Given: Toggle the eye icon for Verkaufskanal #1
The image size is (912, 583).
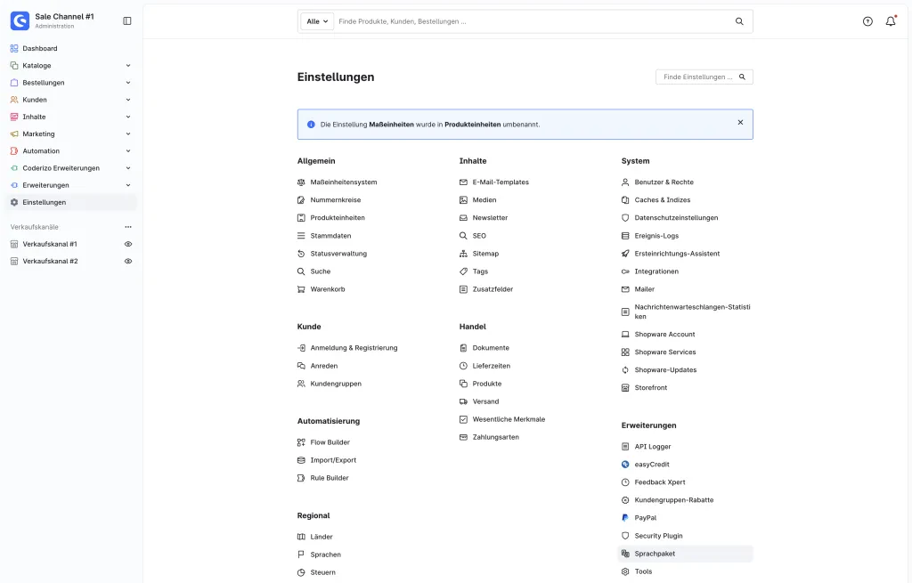Looking at the screenshot, I should (128, 244).
